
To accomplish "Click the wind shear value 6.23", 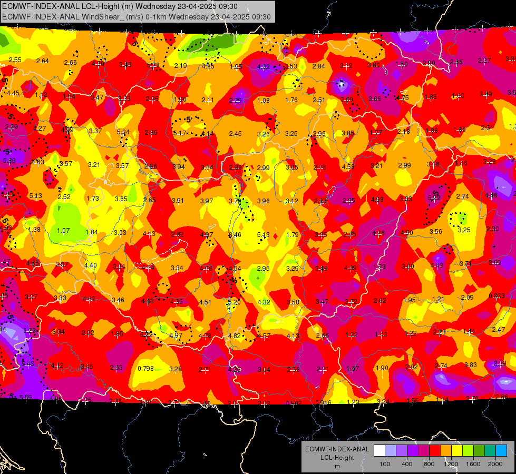I will [30, 331].
